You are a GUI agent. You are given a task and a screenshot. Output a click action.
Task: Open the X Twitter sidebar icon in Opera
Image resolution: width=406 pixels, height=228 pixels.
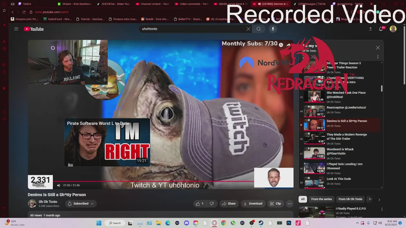[x=4, y=72]
